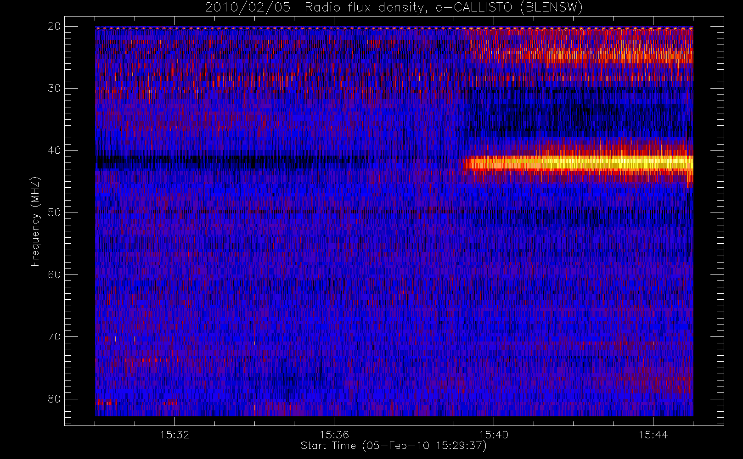Click the Start Time axis label
743x459 pixels.
tap(394, 446)
